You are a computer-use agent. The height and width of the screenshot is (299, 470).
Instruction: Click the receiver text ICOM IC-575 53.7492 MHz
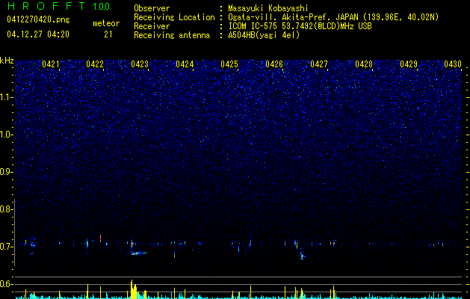[x=300, y=26]
